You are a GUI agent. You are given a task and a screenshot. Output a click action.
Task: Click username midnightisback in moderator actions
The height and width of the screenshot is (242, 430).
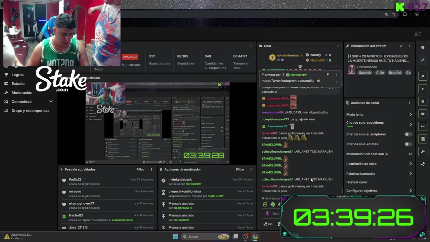click(180, 179)
